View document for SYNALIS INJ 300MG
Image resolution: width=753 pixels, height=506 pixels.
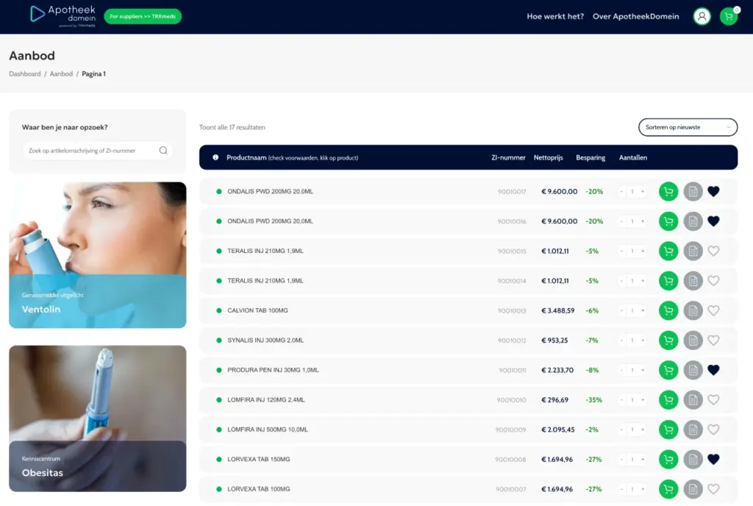tap(693, 341)
